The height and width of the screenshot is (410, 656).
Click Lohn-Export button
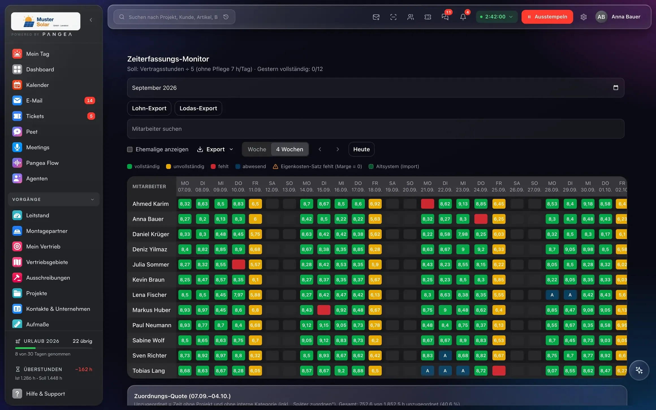(149, 108)
